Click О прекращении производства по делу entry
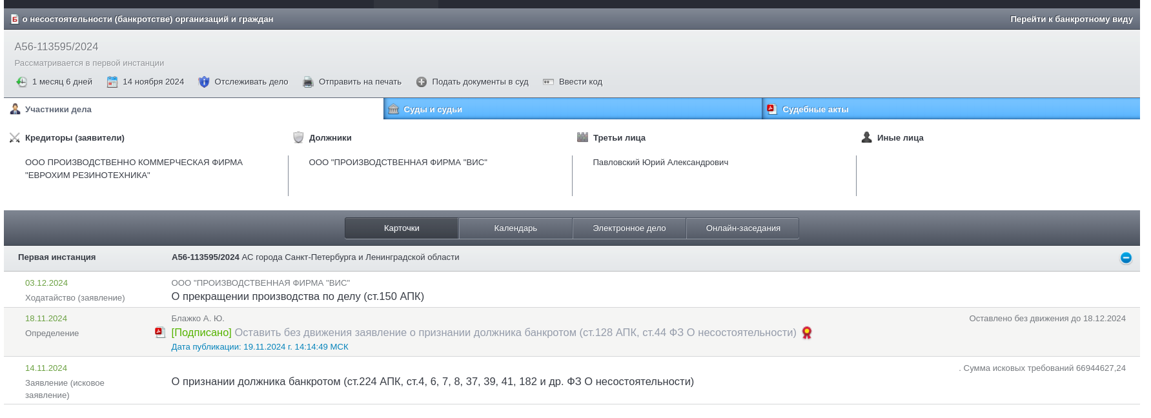This screenshot has width=1151, height=418. pyautogui.click(x=298, y=297)
